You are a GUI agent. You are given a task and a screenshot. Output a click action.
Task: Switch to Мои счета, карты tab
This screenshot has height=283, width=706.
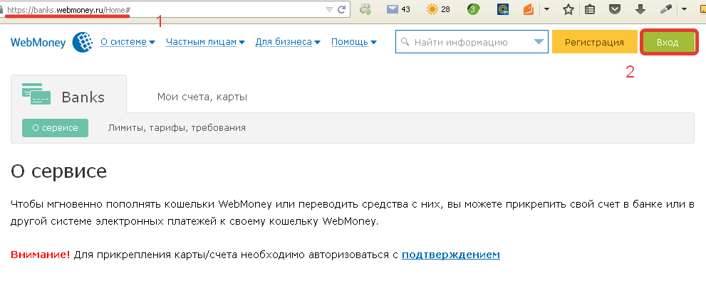[x=202, y=97]
